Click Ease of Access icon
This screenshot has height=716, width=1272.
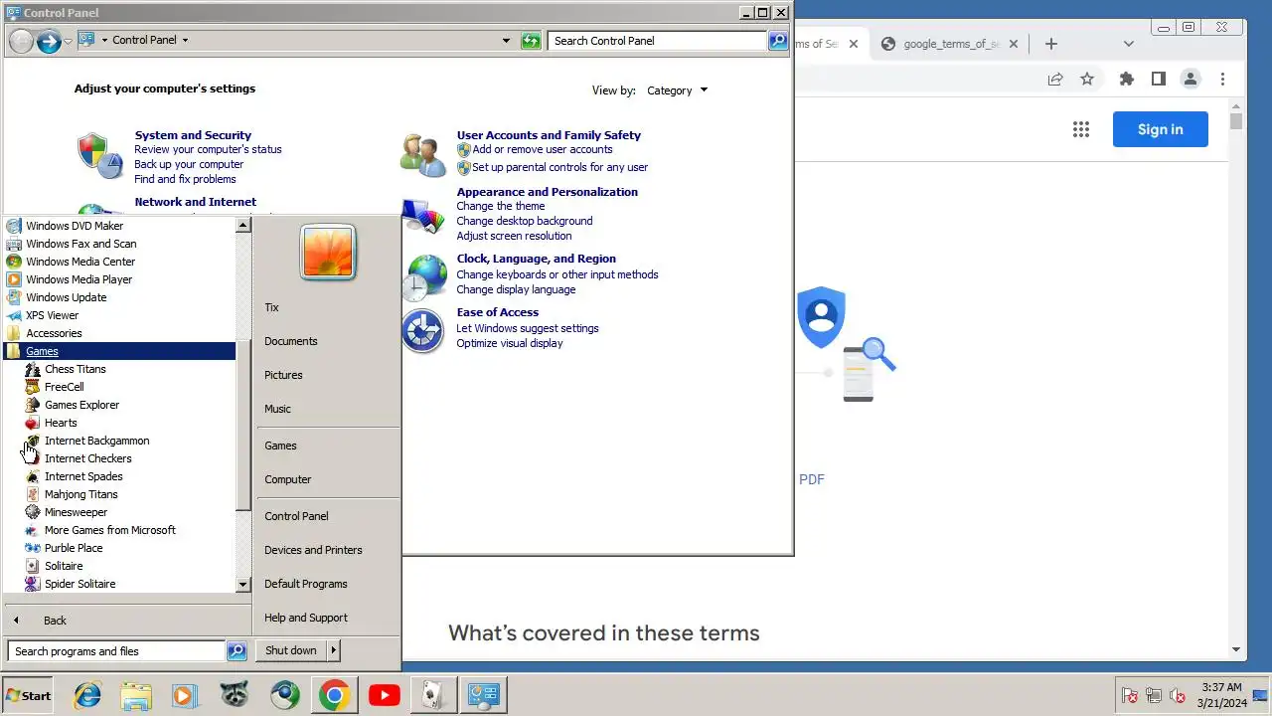pos(422,331)
